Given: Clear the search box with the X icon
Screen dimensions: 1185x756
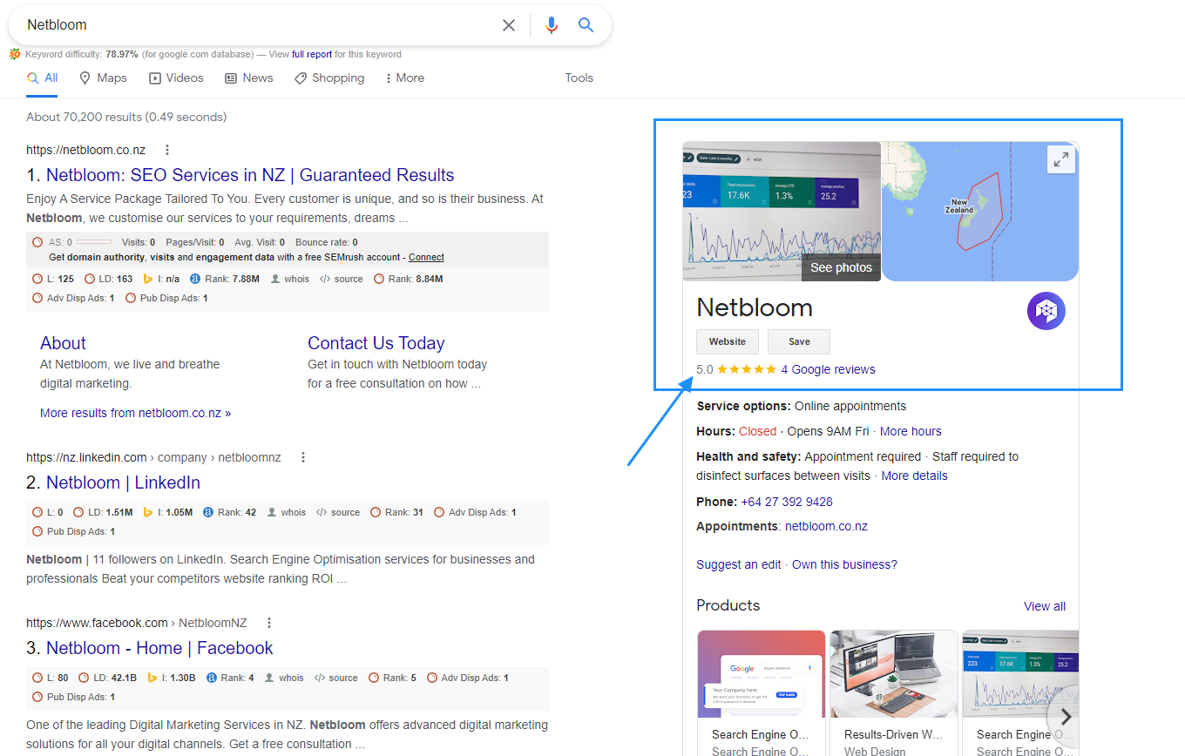Looking at the screenshot, I should (509, 25).
